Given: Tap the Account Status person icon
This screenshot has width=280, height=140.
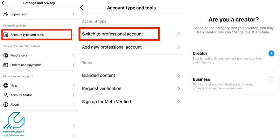Looking at the screenshot, I should (6, 95).
